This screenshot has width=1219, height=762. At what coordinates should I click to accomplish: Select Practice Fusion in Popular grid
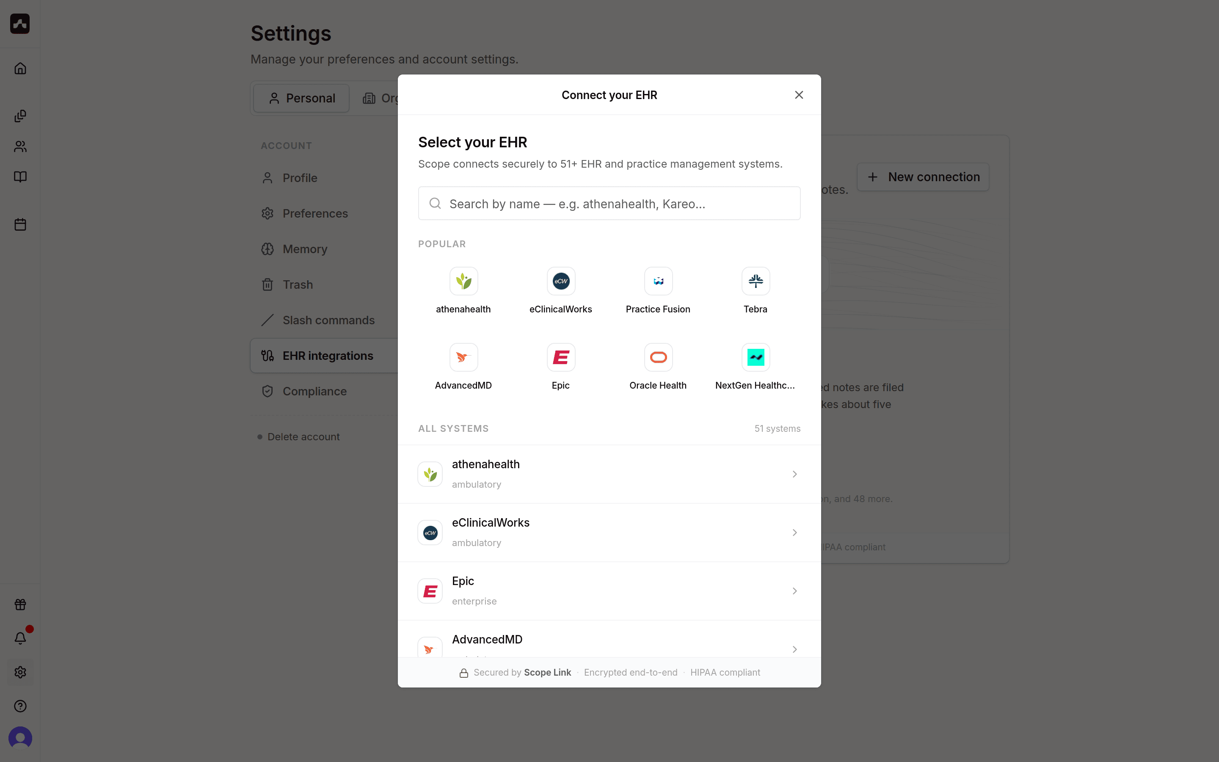click(x=658, y=291)
